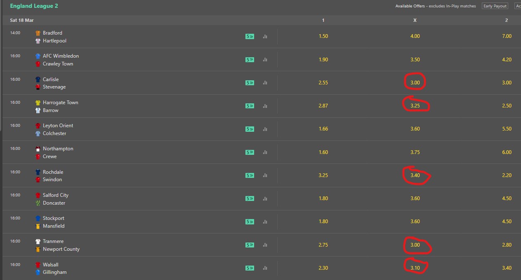Open stats icon for Carlisle v Stevenage
This screenshot has height=280, width=521.
click(265, 83)
